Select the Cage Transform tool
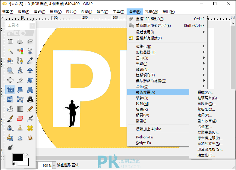Viewport: 236px width, 170px height. pyautogui.click(x=20, y=99)
